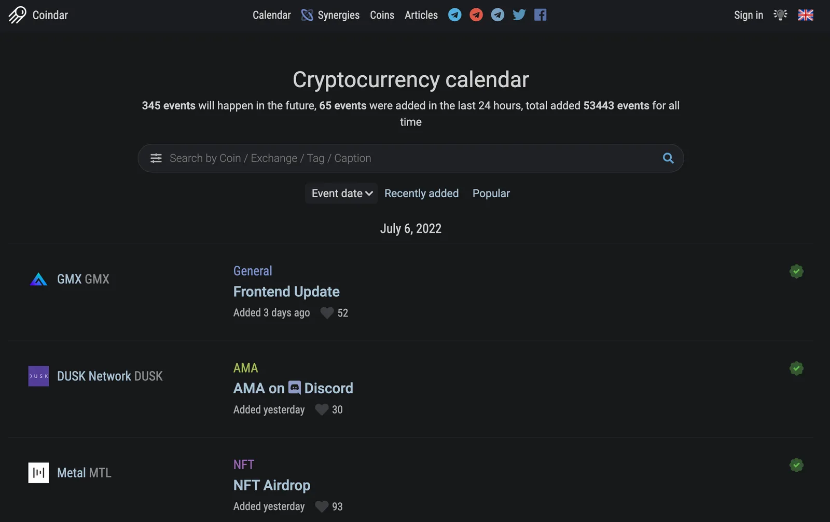Click 'Added yesterday' under AMA on Discord

(x=269, y=410)
